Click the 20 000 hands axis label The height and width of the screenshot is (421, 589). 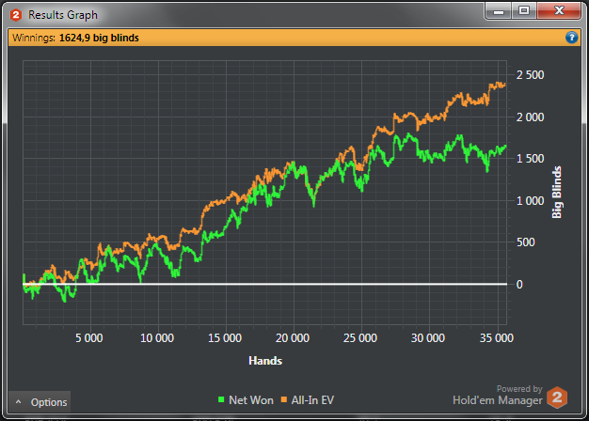[x=293, y=338]
